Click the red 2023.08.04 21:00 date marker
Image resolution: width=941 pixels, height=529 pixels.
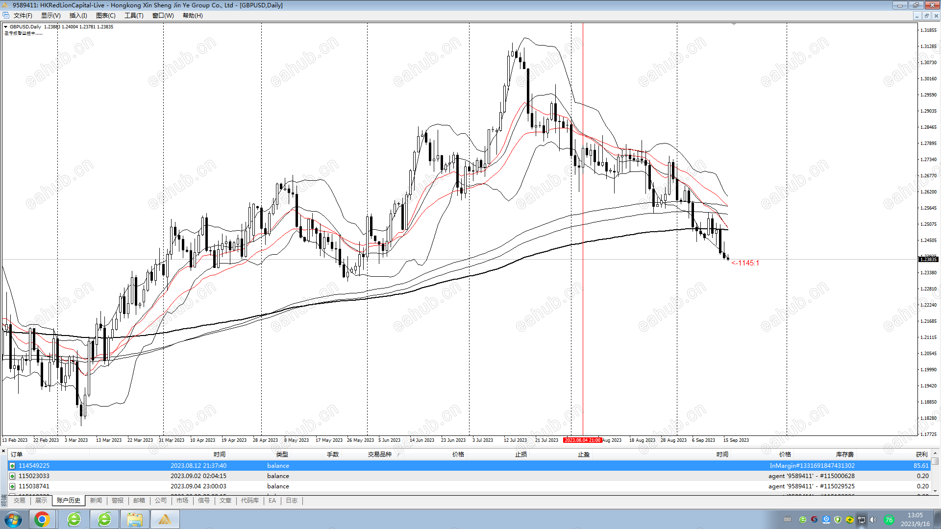[x=582, y=440]
